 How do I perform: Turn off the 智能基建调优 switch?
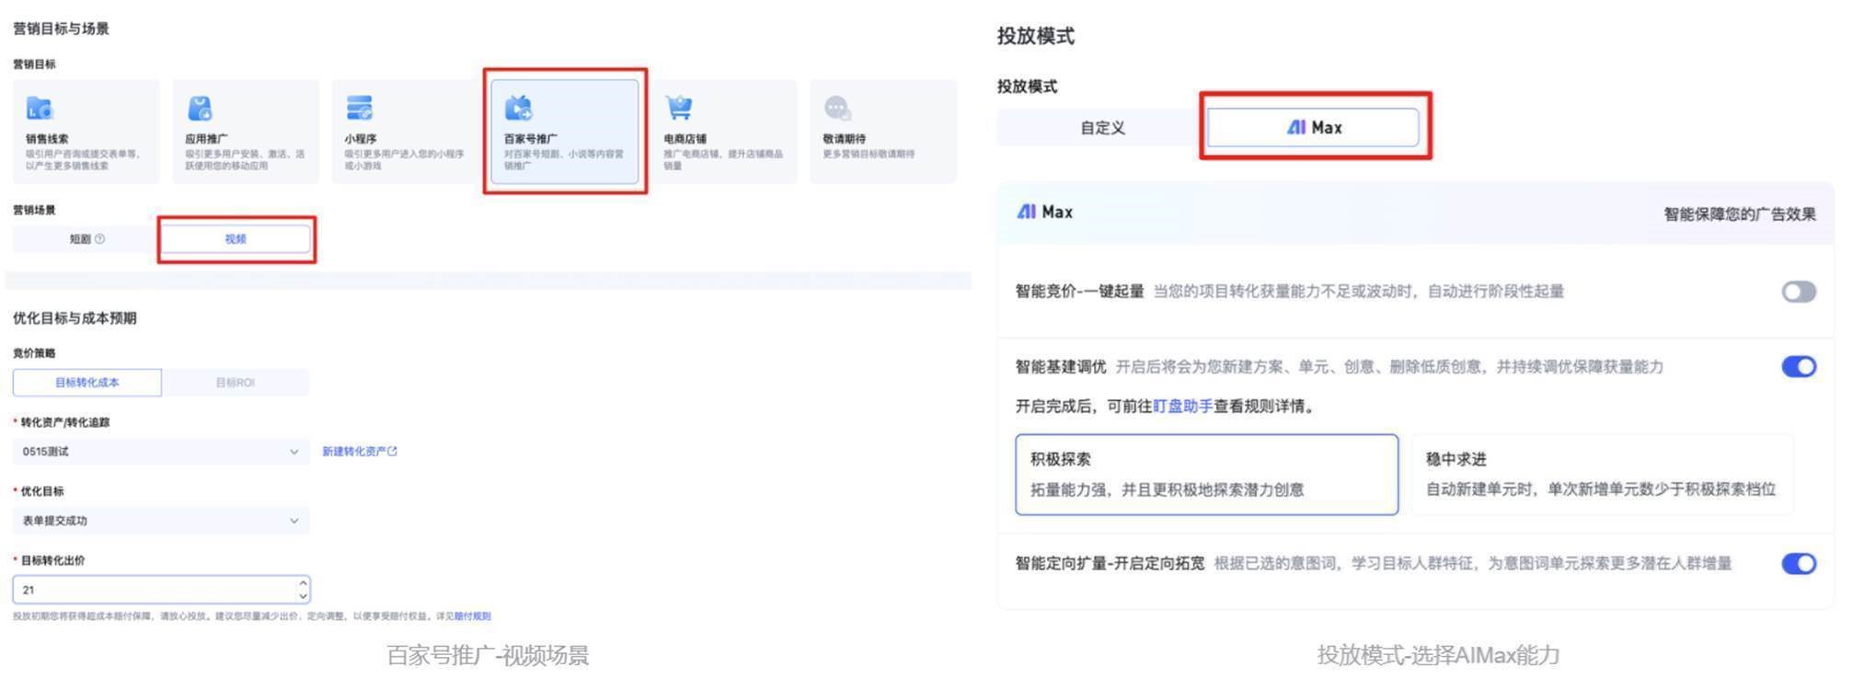click(x=1798, y=367)
